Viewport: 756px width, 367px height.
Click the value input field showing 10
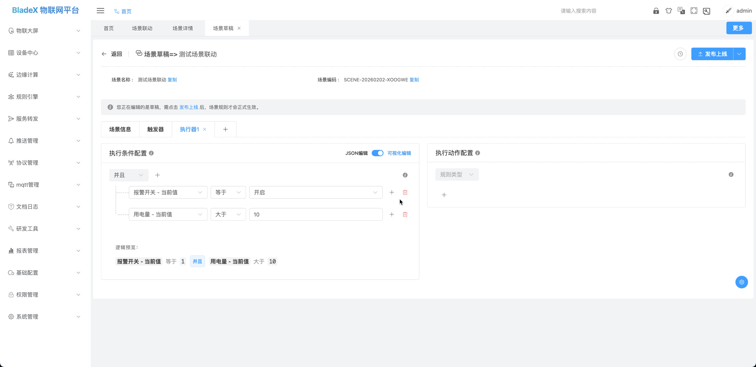[x=315, y=214]
